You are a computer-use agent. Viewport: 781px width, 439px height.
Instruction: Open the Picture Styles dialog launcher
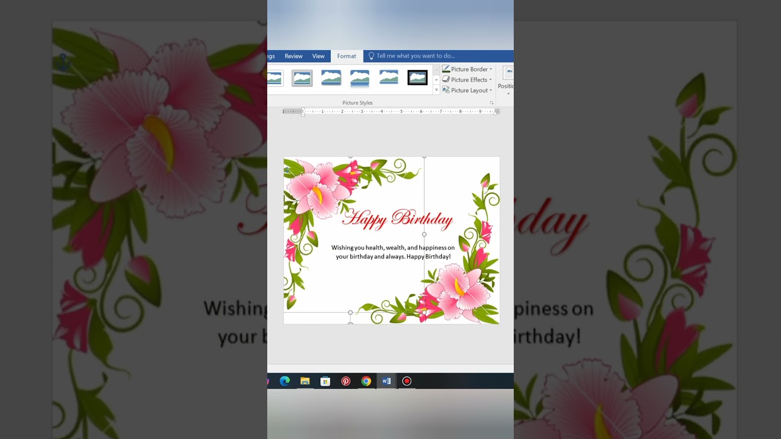click(x=492, y=101)
